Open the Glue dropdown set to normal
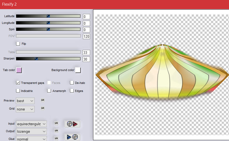This screenshot has height=141, width=229. pyautogui.click(x=31, y=139)
